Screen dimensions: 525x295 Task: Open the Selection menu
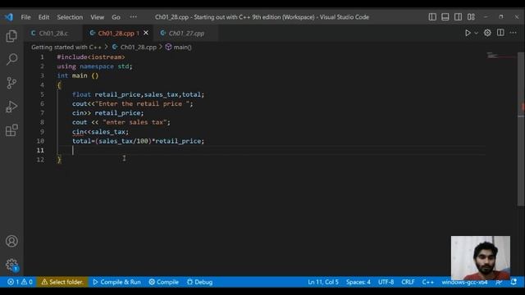coord(70,17)
